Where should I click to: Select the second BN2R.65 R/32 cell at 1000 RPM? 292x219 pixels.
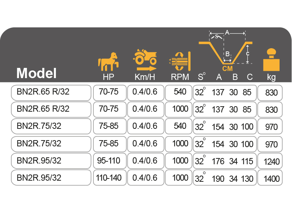[x=51, y=109]
